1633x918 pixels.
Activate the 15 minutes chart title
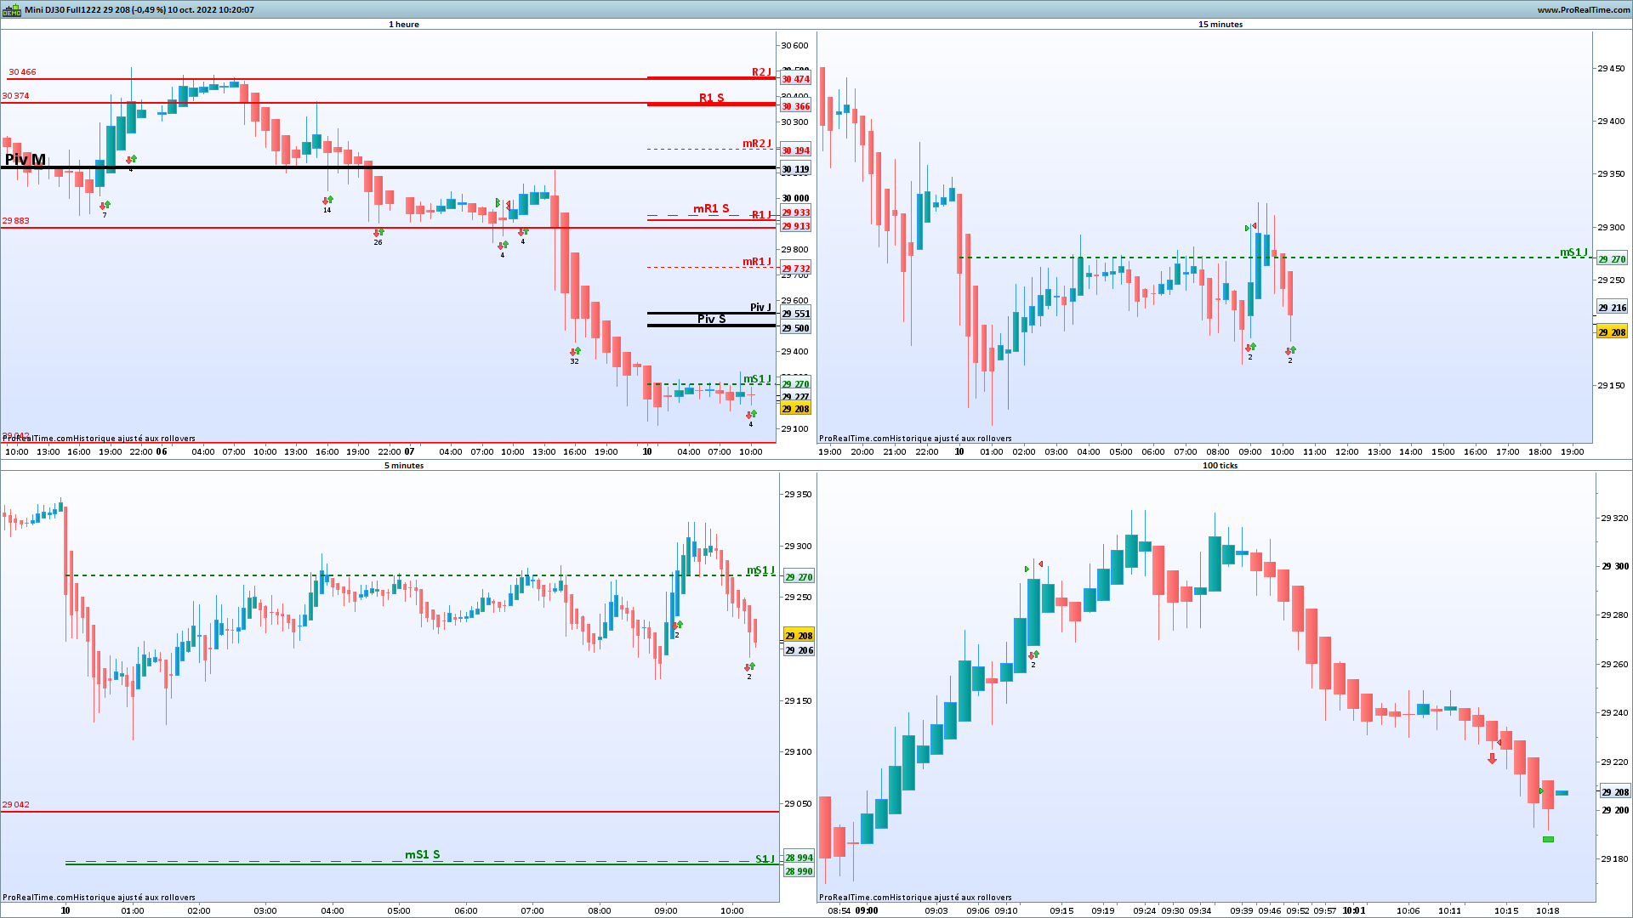(x=1220, y=25)
